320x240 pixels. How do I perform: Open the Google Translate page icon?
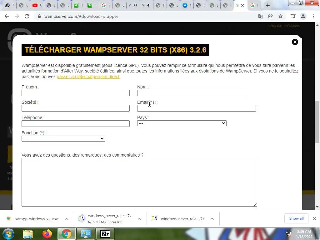click(x=261, y=16)
